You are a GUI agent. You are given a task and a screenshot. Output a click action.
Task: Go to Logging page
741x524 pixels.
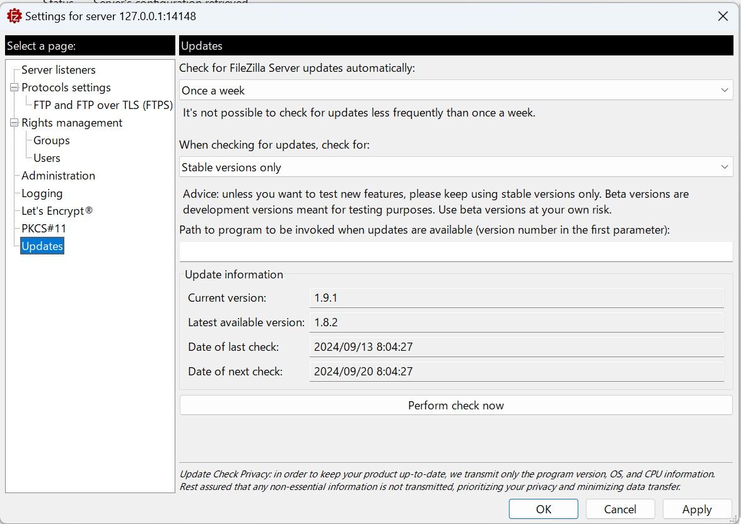[x=42, y=193]
